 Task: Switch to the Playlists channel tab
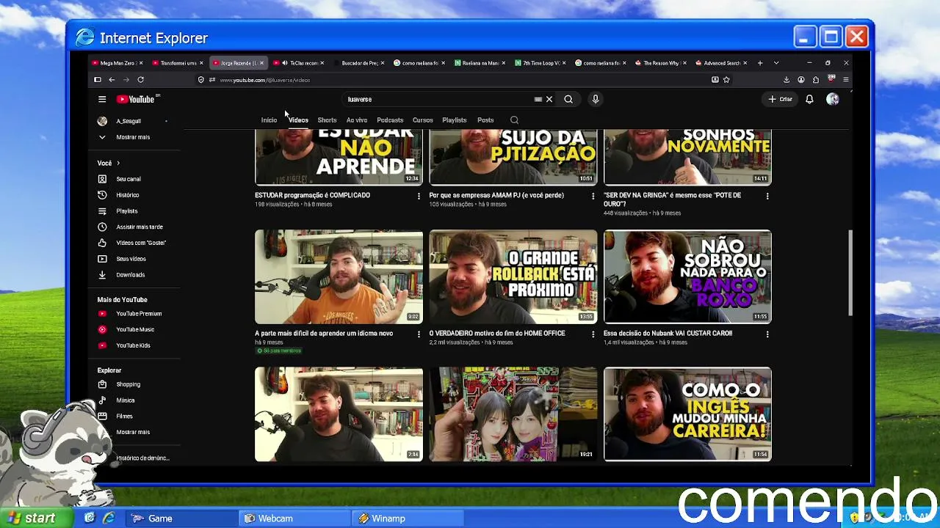point(455,120)
